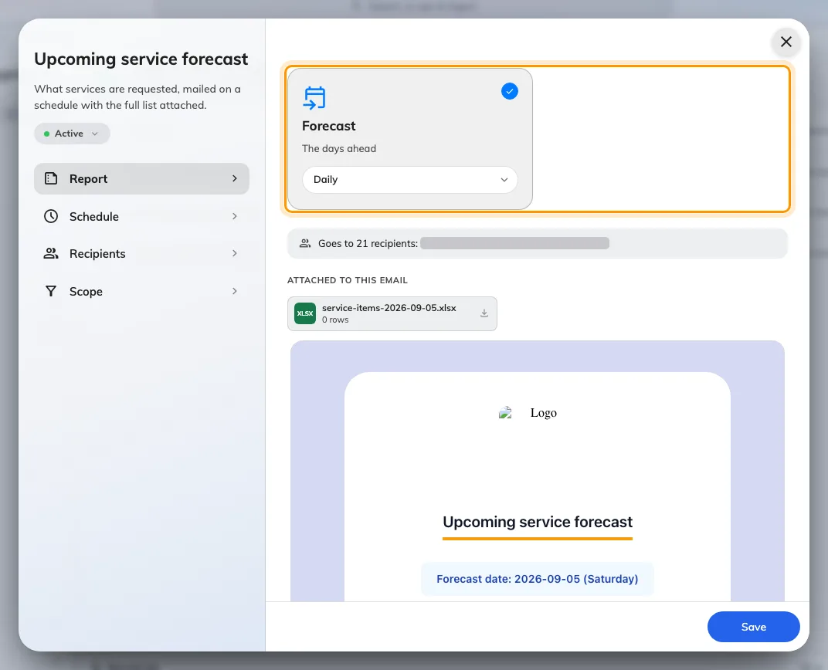Screen dimensions: 828x670
Task: Click the 0 rows attachment label
Action: click(x=335, y=320)
